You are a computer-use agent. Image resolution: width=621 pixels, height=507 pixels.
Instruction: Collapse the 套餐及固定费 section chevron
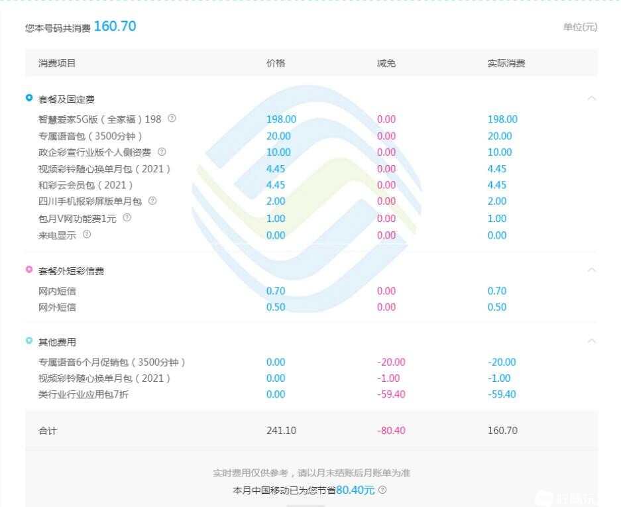click(592, 98)
